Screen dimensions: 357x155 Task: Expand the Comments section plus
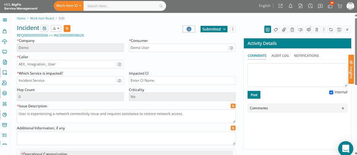pyautogui.click(x=343, y=108)
